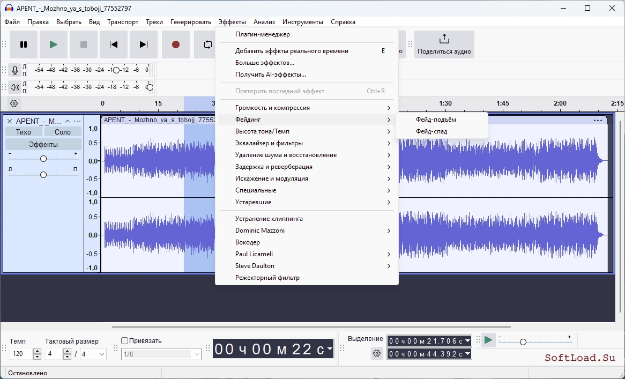The height and width of the screenshot is (379, 625).
Task: Expand the Специальные submenu
Action: pyautogui.click(x=307, y=190)
